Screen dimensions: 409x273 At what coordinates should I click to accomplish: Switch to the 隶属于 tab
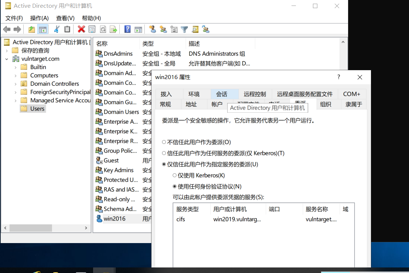pyautogui.click(x=354, y=104)
